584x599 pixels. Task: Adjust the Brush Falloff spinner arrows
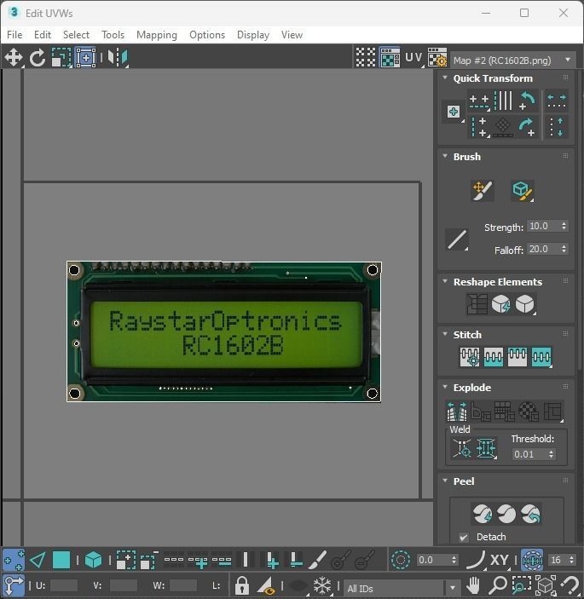pos(564,249)
